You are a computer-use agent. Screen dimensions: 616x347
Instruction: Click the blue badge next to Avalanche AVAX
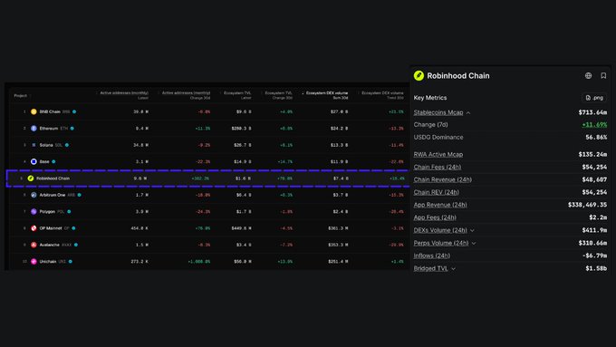click(76, 245)
